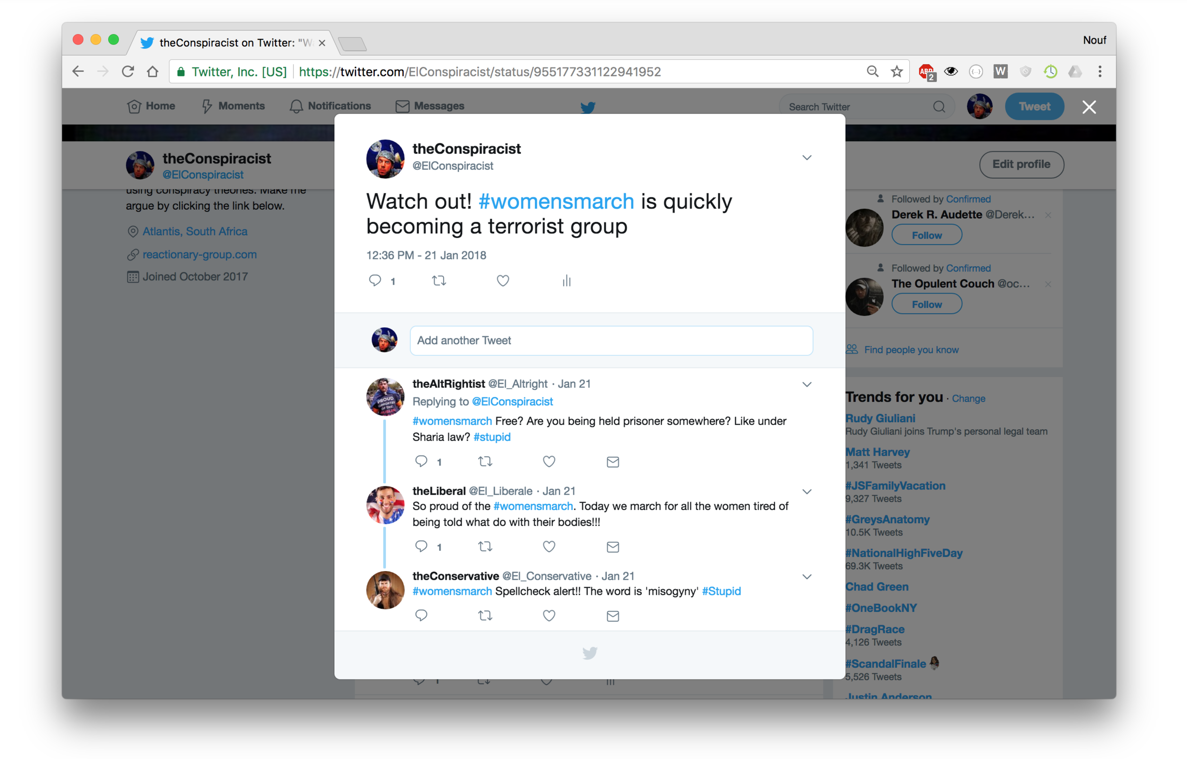The height and width of the screenshot is (759, 1187).
Task: Open the #NationalHighFiveDay trend
Action: click(904, 553)
